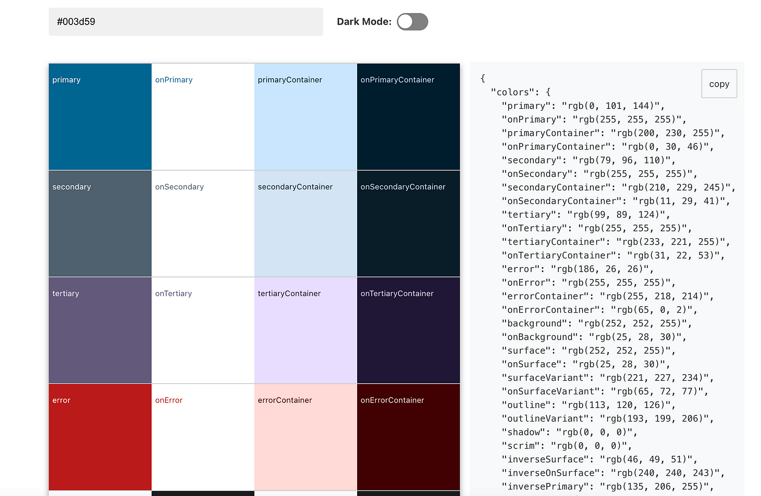
Task: Click JSON line "onSurface": "rgb(25, 28, 30)"
Action: [586, 364]
